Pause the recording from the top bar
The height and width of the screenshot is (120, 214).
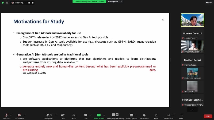(x=29, y=3)
